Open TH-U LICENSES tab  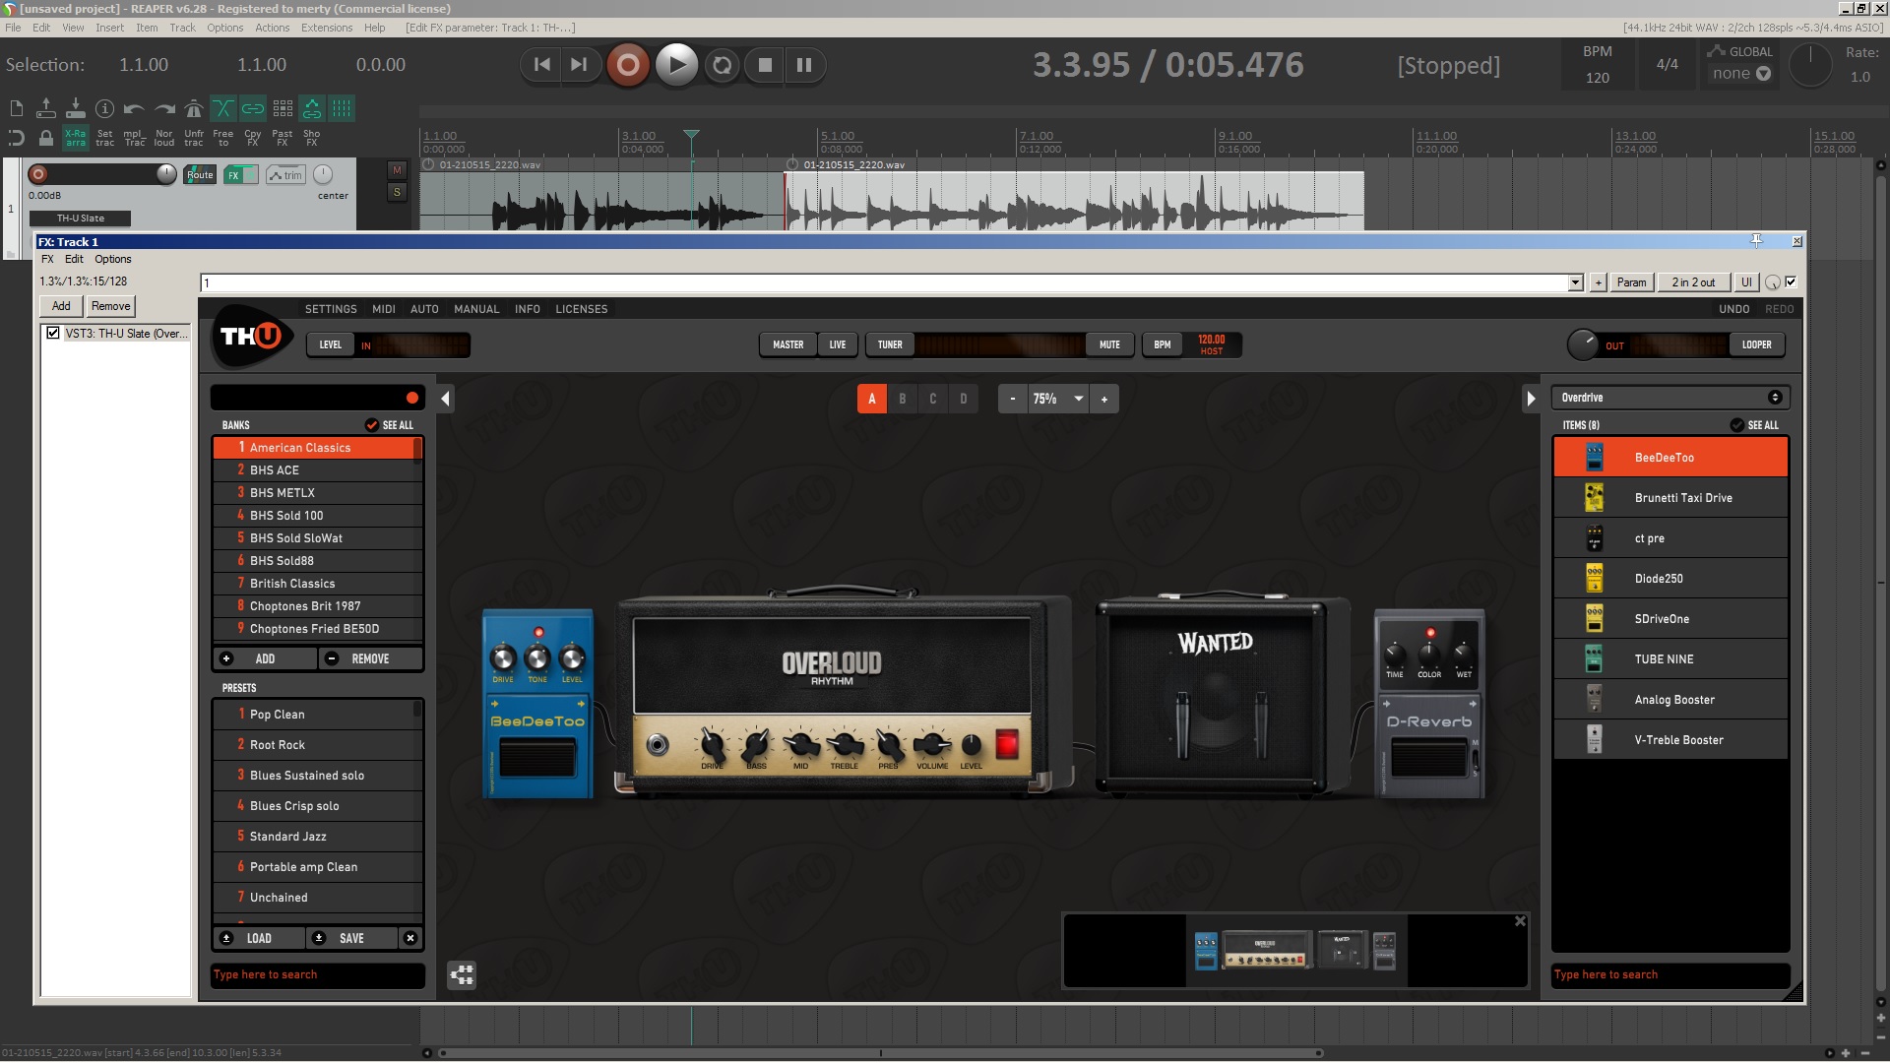click(x=581, y=309)
